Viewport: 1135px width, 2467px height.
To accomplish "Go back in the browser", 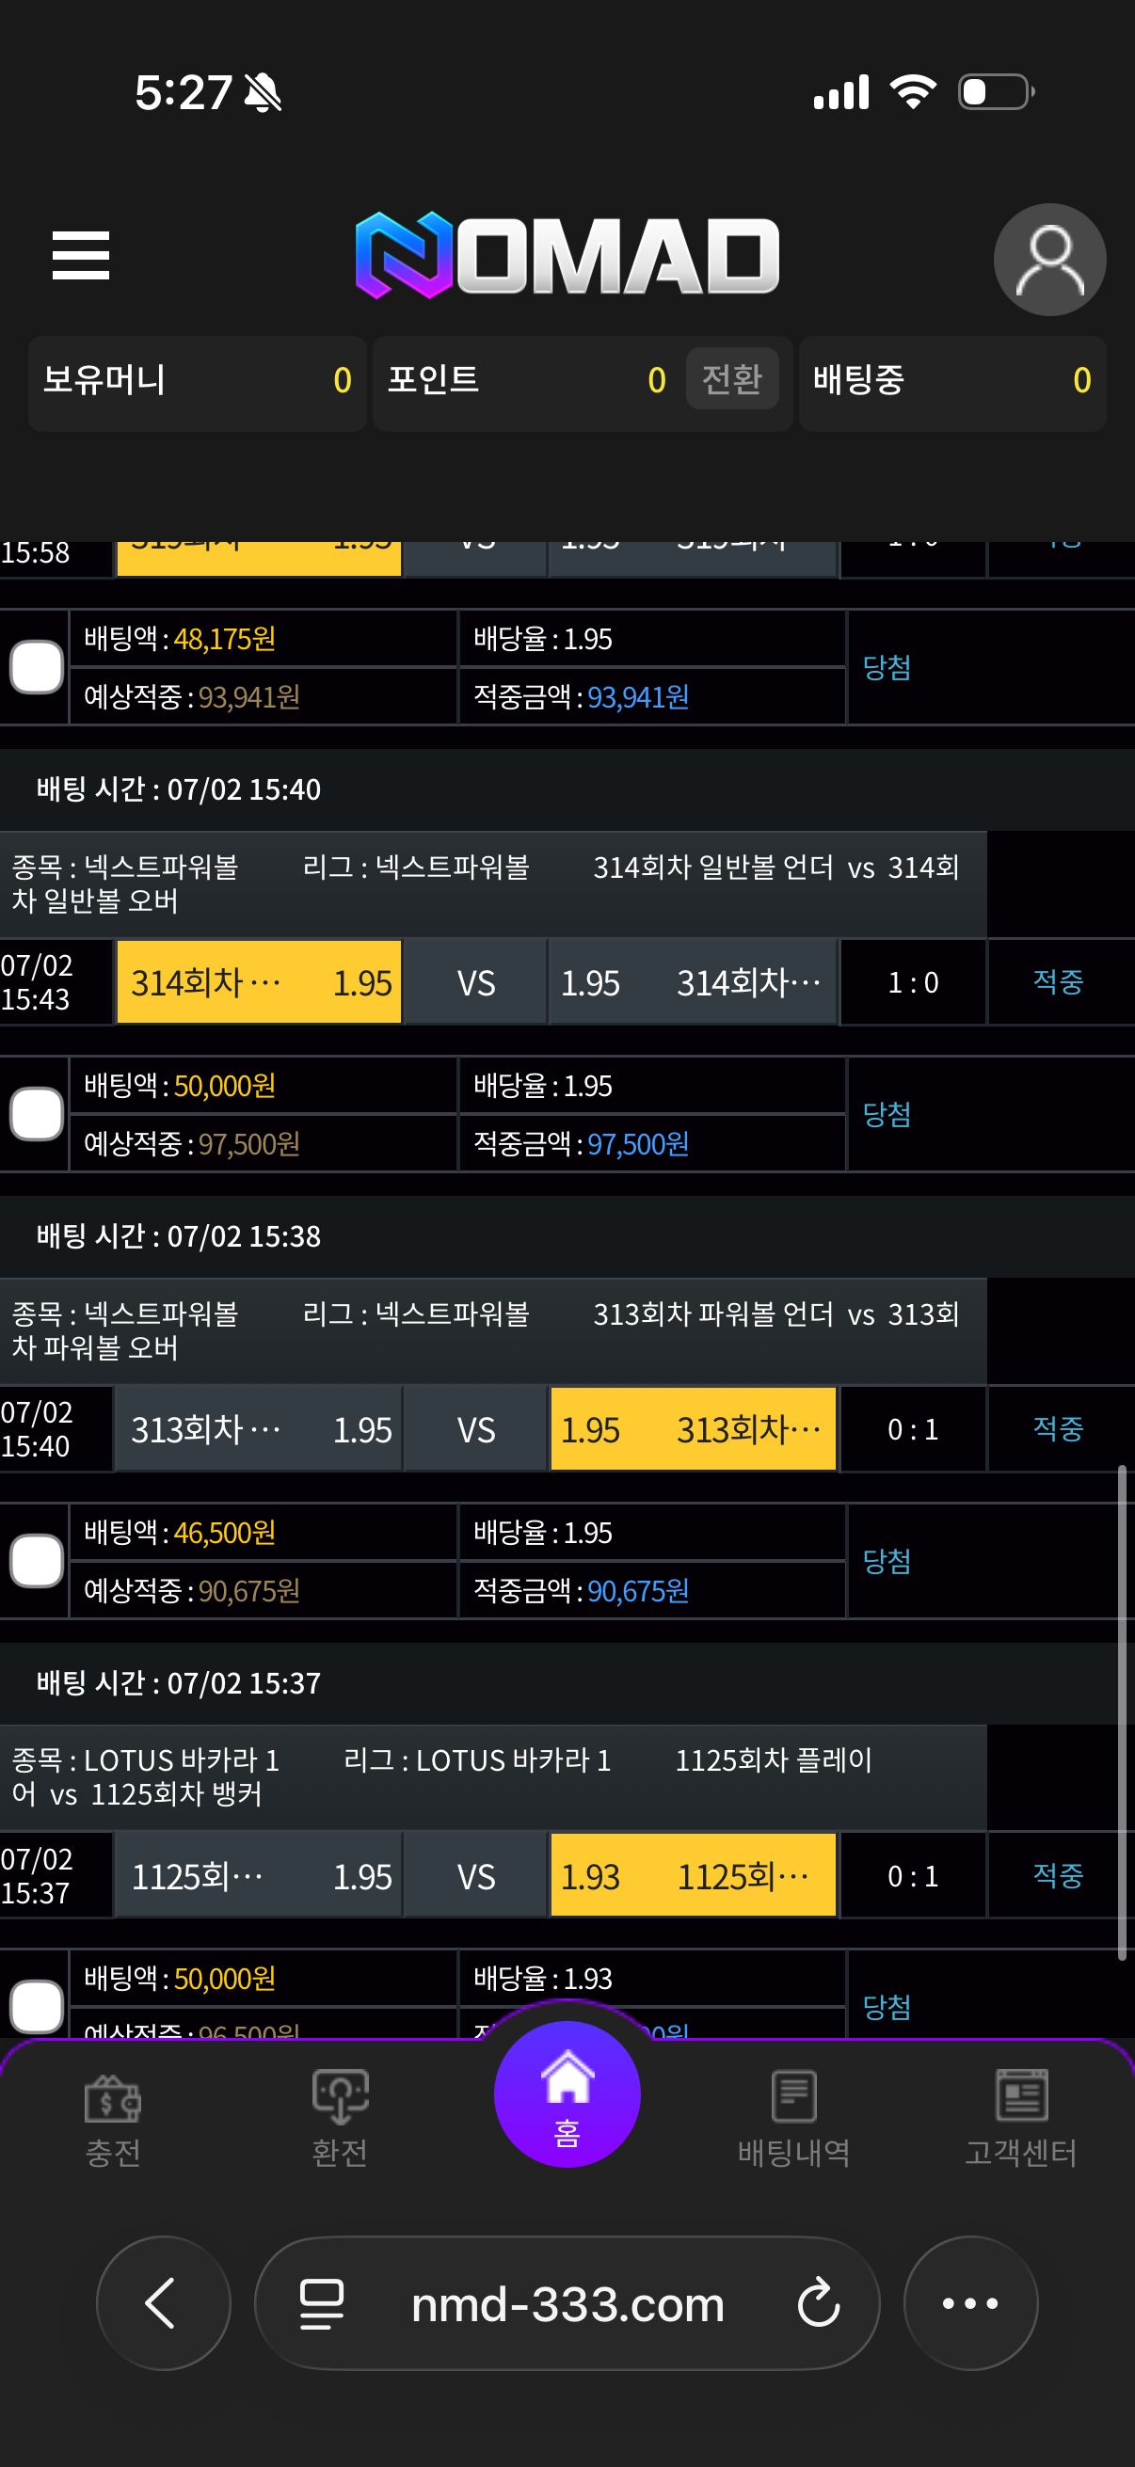I will tap(163, 2303).
